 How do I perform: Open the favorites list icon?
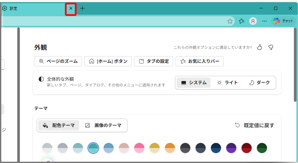coord(241,21)
